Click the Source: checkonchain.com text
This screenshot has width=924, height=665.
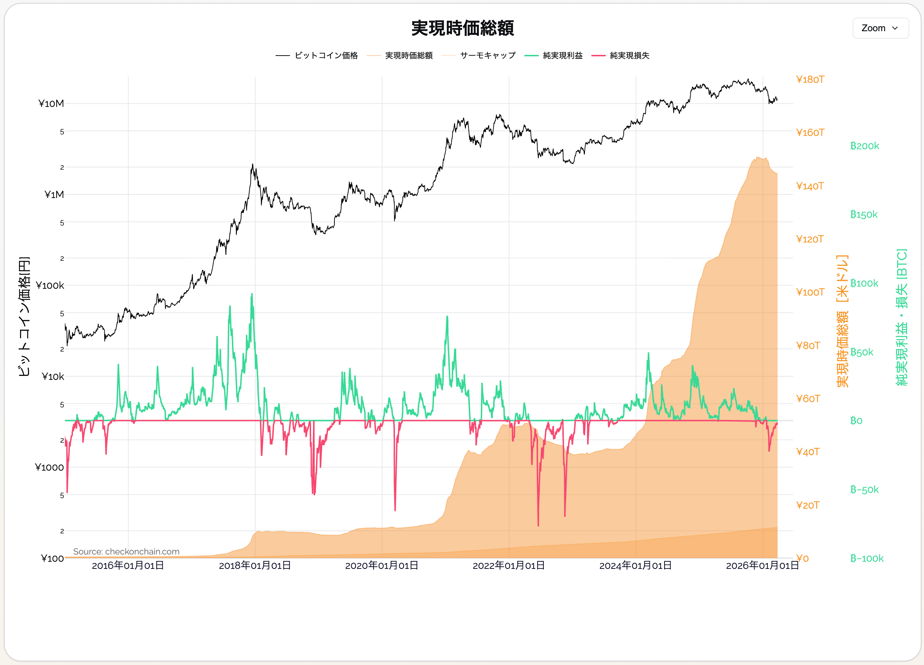(126, 551)
